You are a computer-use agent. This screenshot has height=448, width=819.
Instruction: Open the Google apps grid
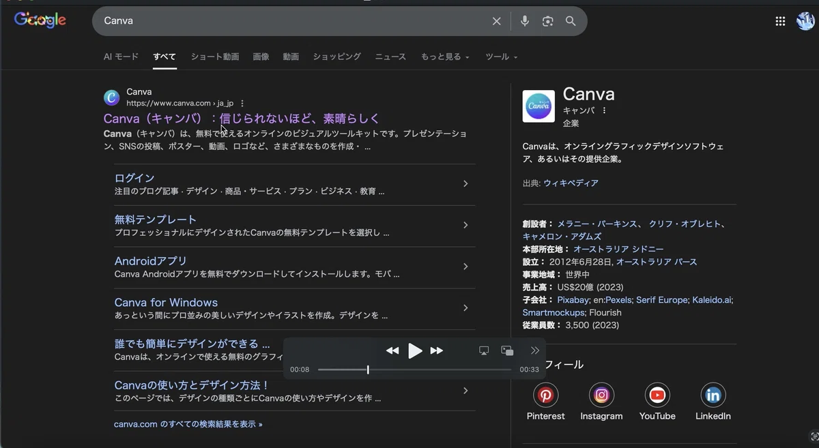tap(780, 21)
